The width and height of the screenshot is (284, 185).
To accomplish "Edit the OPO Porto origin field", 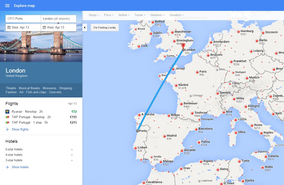I will [x=23, y=19].
